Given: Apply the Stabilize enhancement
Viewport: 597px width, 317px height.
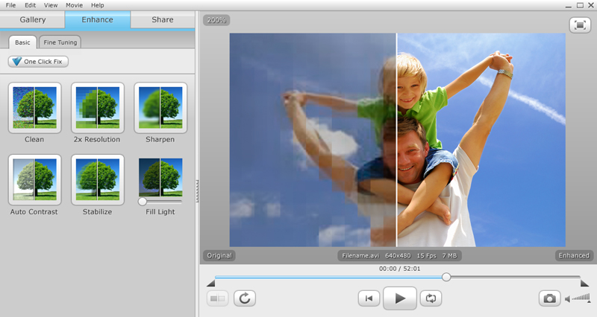Looking at the screenshot, I should click(98, 179).
